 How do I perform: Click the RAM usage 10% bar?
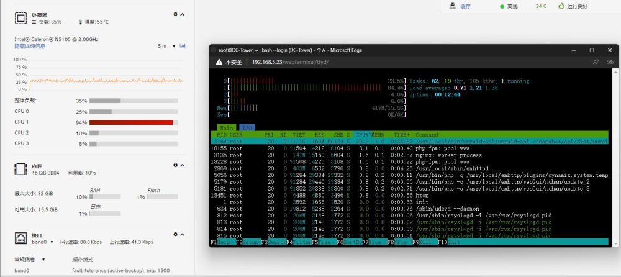coord(105,196)
